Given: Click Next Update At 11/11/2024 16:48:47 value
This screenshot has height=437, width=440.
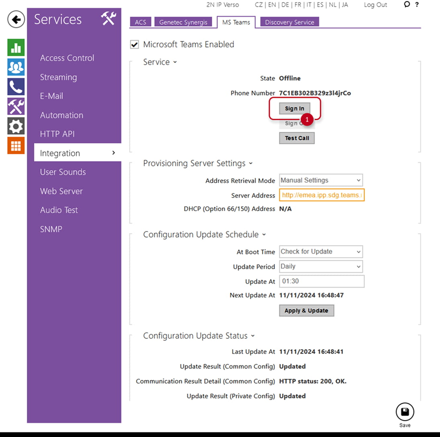Looking at the screenshot, I should coord(311,295).
